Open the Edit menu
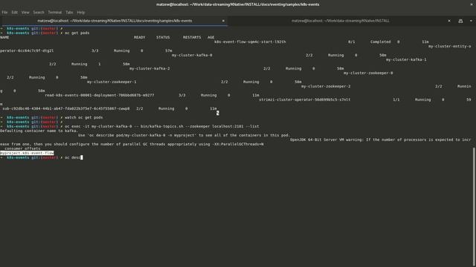476x267 pixels. [15, 13]
